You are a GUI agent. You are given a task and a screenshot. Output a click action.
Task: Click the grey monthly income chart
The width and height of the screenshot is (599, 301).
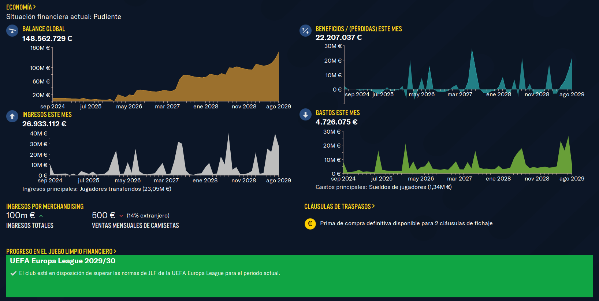pyautogui.click(x=164, y=155)
